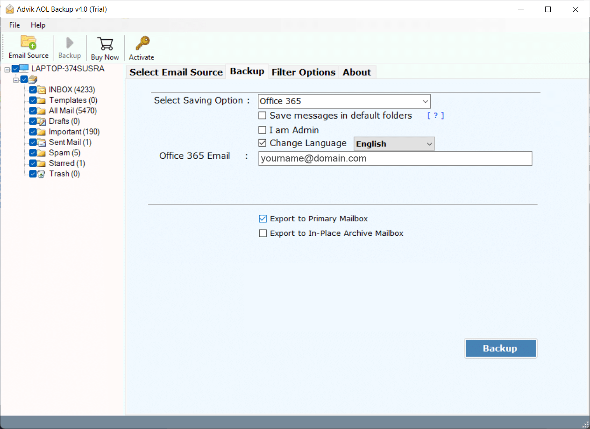Image resolution: width=590 pixels, height=429 pixels.
Task: Uncheck the Drafts folder checkbox
Action: (33, 121)
